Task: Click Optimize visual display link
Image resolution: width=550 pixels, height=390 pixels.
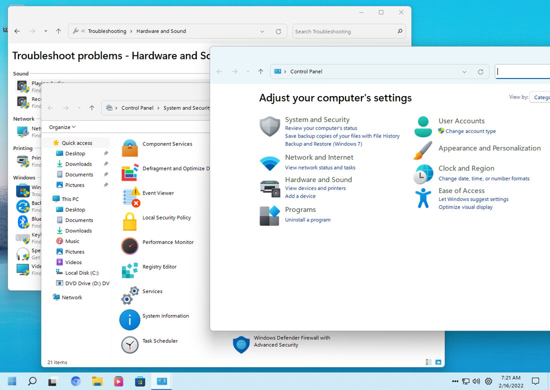Action: 465,207
